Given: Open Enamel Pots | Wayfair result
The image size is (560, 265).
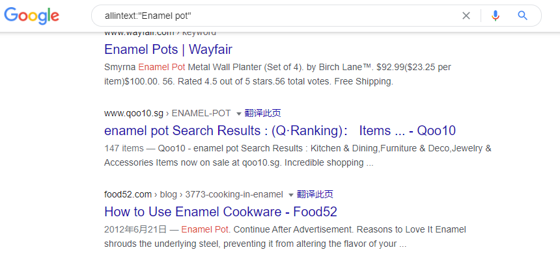Looking at the screenshot, I should (168, 49).
